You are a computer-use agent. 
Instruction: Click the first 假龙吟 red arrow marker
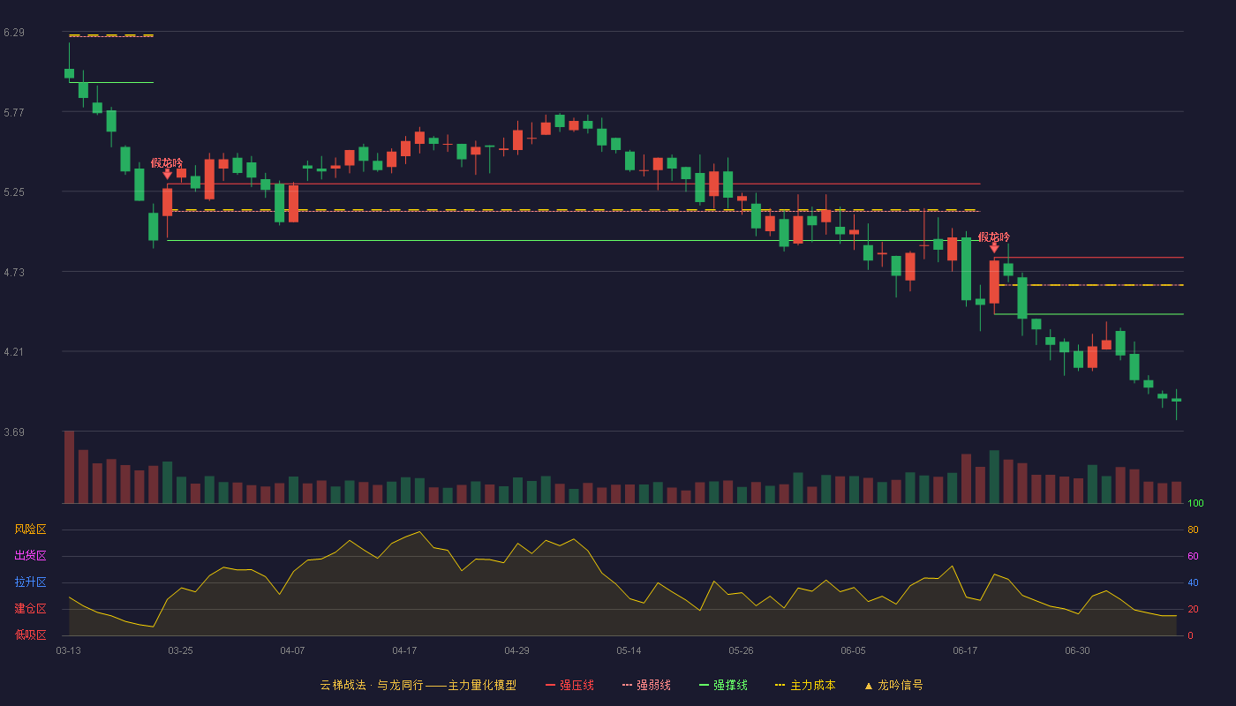coord(167,175)
